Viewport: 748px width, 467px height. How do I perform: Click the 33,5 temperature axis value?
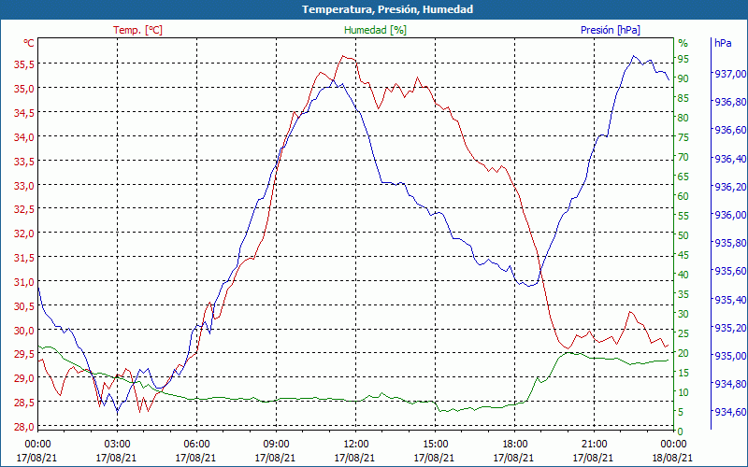23,162
